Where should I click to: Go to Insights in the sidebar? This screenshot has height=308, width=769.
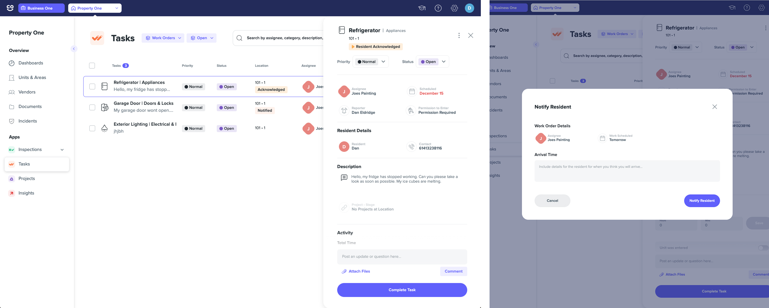[x=26, y=193]
